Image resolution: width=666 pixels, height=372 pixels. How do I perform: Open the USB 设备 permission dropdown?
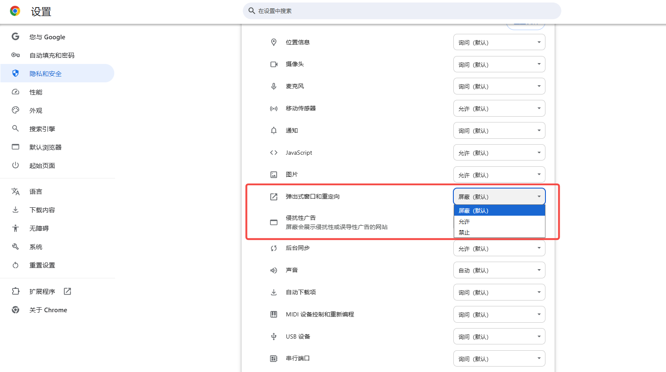point(499,336)
